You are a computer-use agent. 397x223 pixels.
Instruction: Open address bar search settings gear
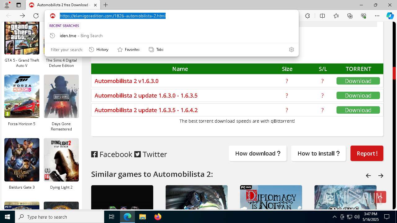292,50
